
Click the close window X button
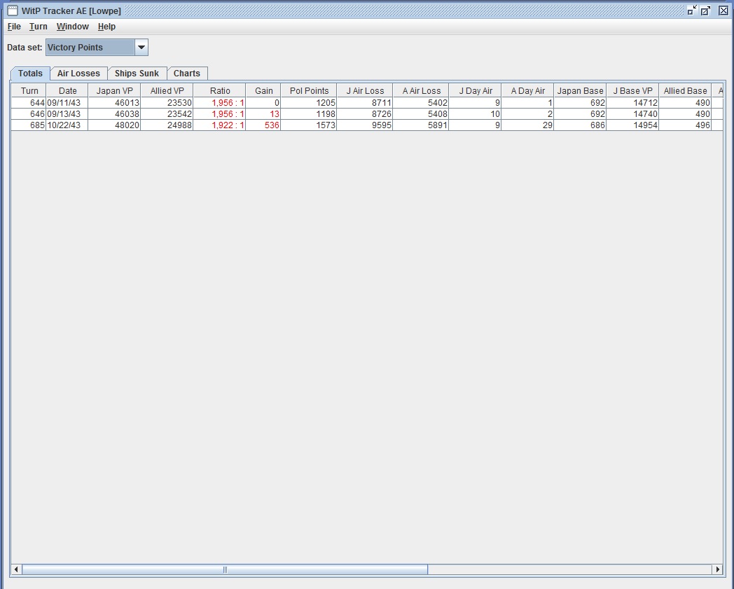[x=723, y=11]
